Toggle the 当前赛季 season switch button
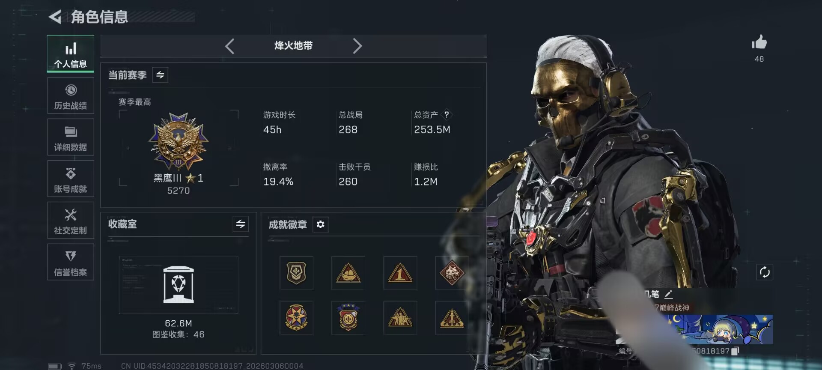 (x=160, y=75)
